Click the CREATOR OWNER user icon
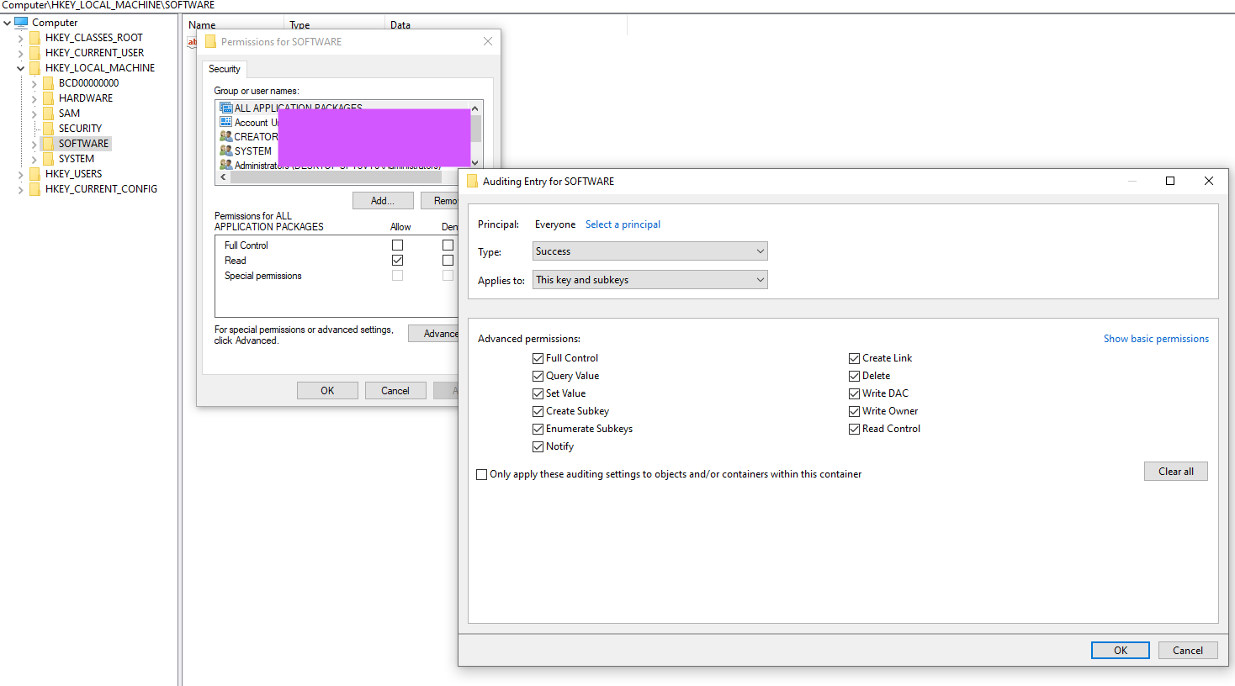 tap(225, 136)
